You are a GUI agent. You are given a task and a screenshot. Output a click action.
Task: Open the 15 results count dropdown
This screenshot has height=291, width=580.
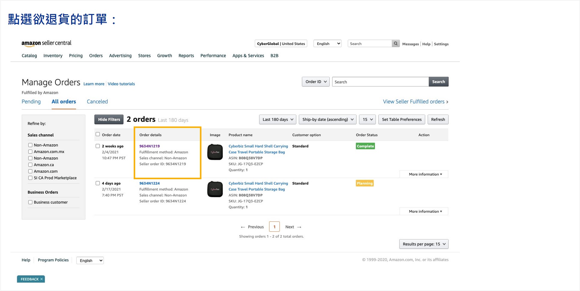pyautogui.click(x=367, y=119)
